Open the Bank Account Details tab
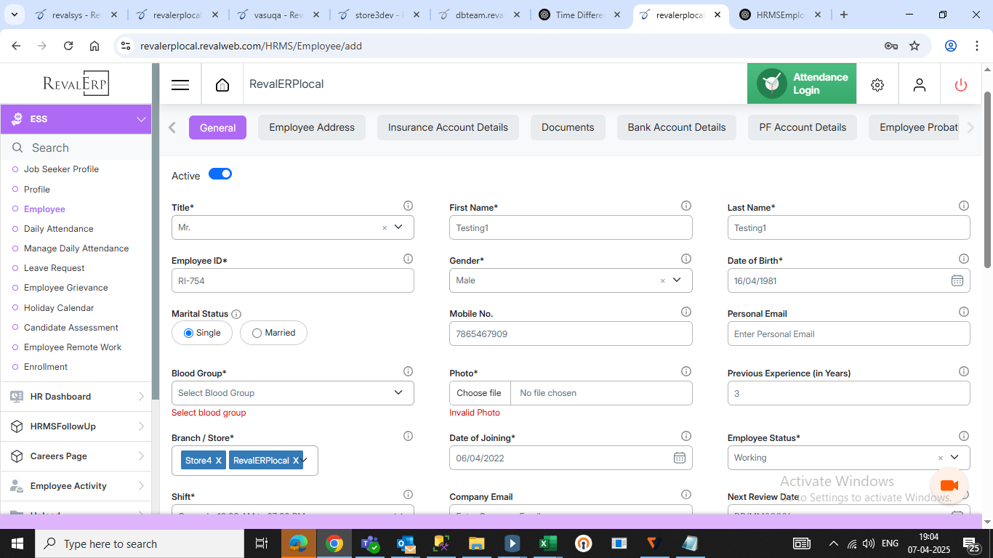 point(676,127)
